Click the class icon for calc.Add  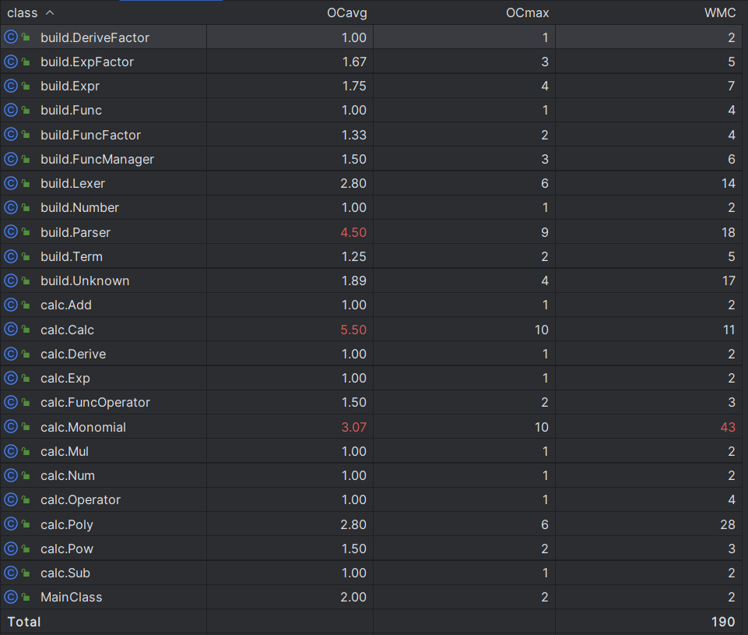10,305
